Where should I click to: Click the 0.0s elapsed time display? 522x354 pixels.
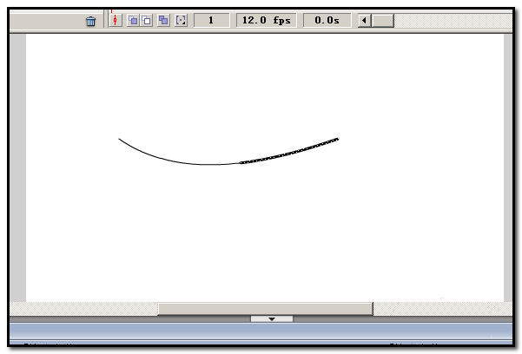click(327, 20)
